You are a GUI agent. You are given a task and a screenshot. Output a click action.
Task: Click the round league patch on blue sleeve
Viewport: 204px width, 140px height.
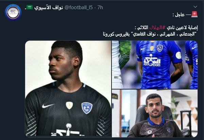coord(178,55)
